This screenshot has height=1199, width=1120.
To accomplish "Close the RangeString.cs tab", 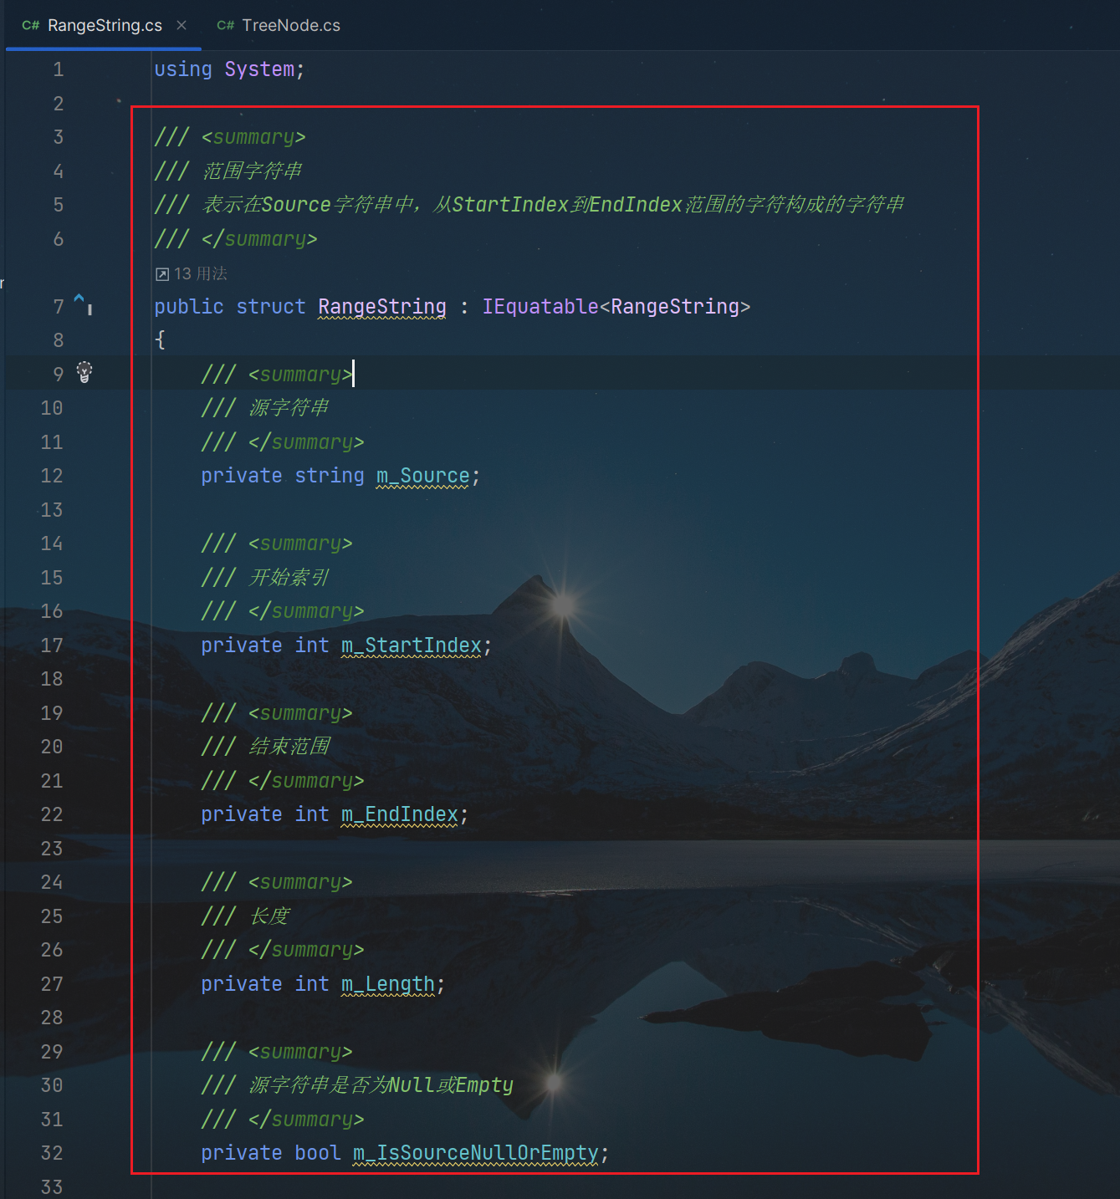I will click(x=182, y=25).
